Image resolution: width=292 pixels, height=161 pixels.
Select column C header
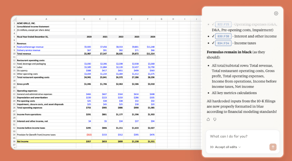pos(100,19)
